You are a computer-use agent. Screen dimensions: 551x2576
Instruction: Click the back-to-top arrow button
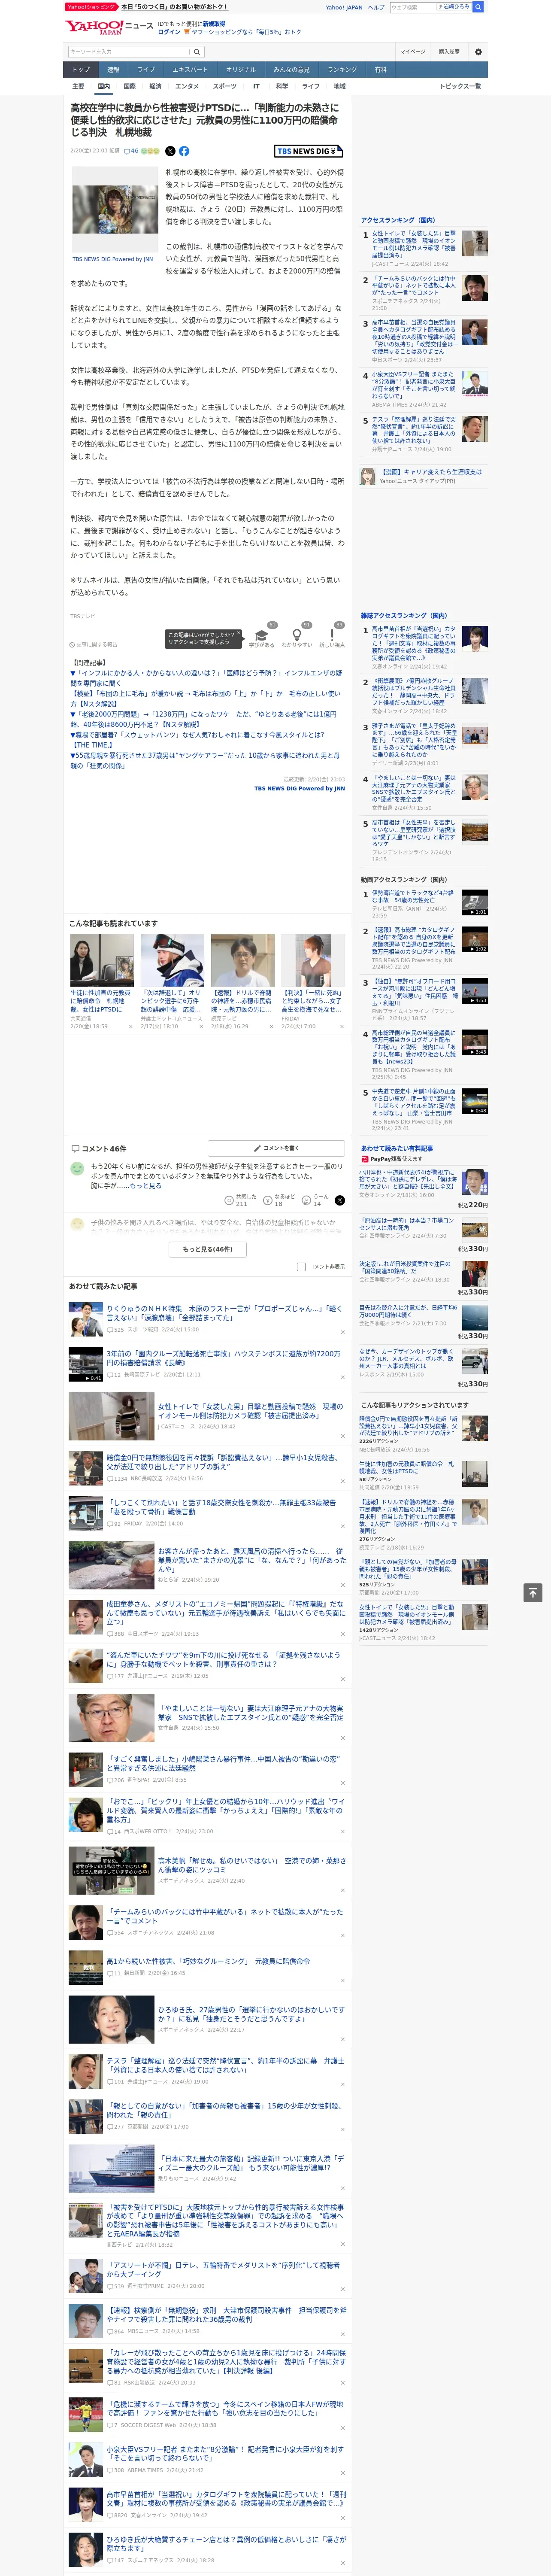[x=533, y=1592]
